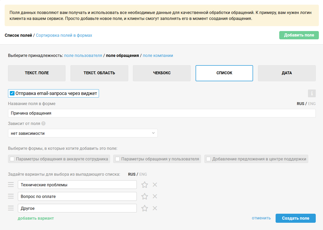Viewport: 323px width, 230px height.
Task: Switch to 'ТЕКСТ. ОБЛАСТЬ' field type
Action: [x=99, y=73]
